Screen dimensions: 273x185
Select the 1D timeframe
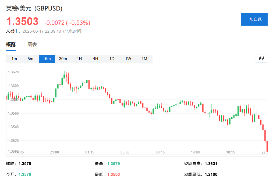(x=112, y=59)
